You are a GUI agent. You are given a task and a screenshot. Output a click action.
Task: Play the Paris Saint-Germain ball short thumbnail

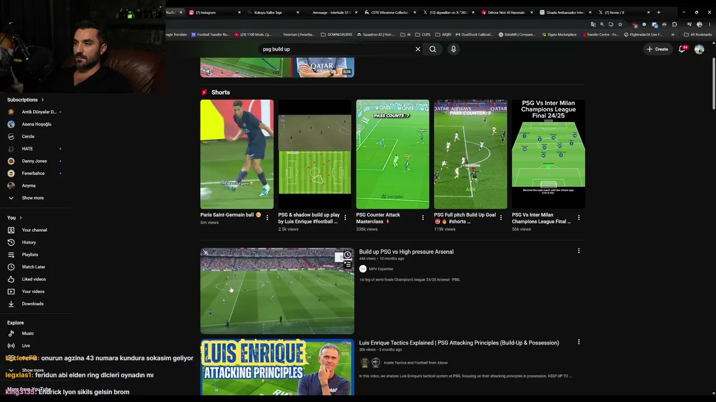click(237, 154)
